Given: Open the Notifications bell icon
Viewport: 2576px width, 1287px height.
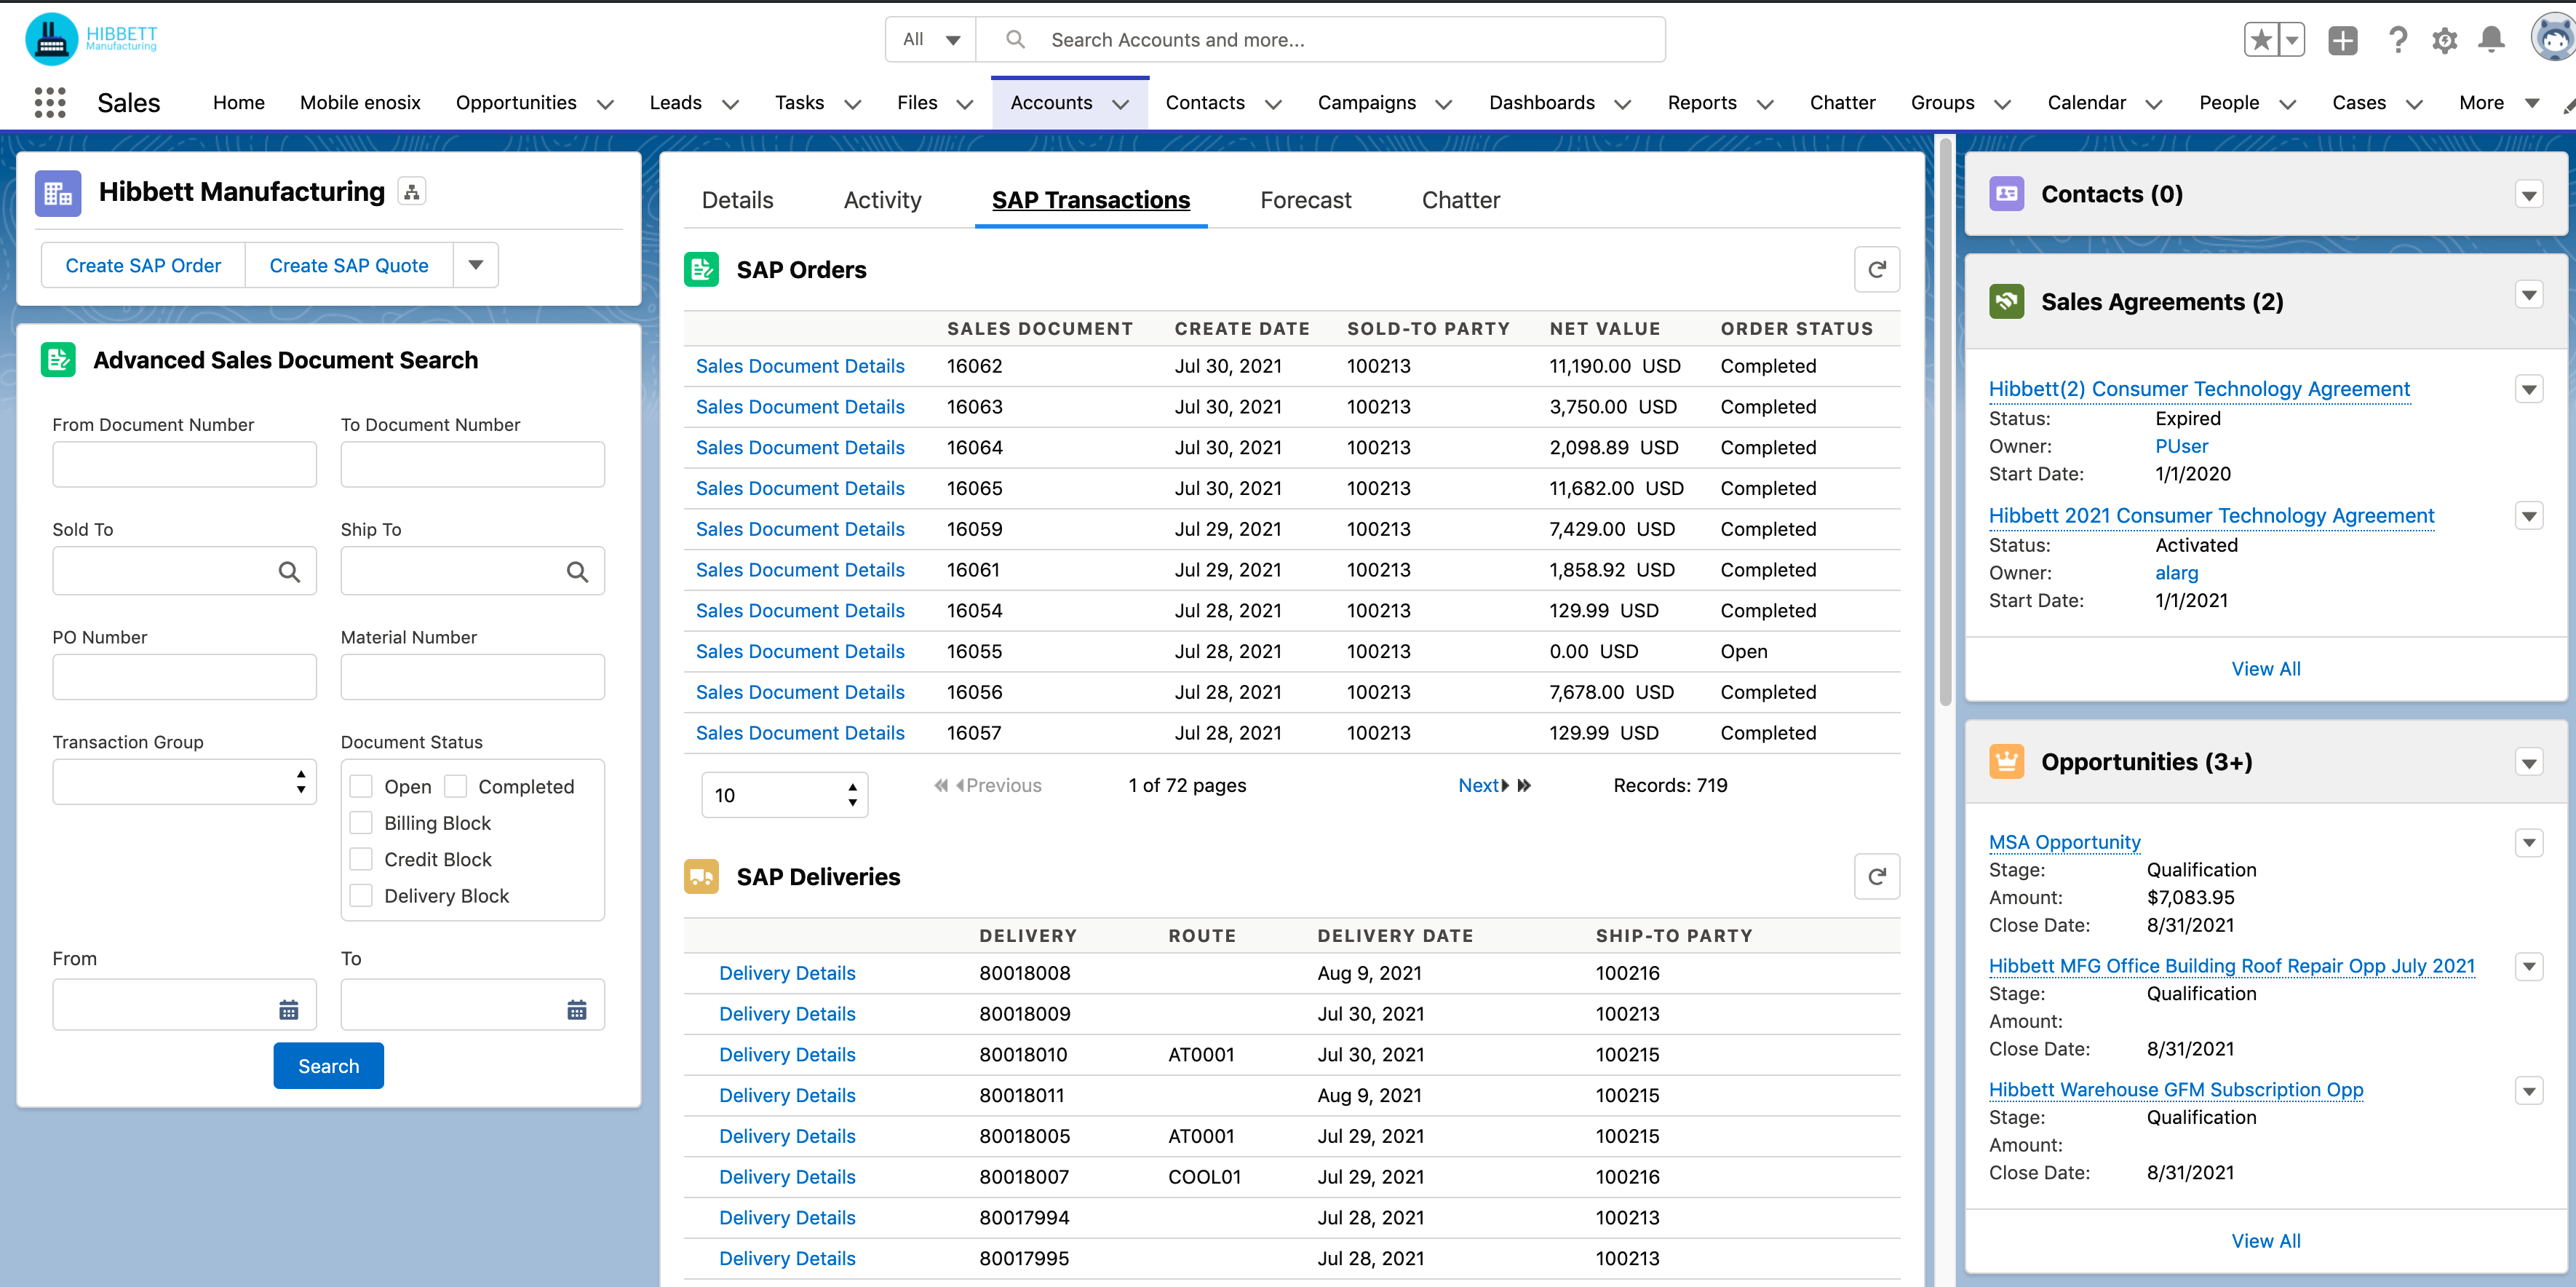Looking at the screenshot, I should pos(2492,40).
